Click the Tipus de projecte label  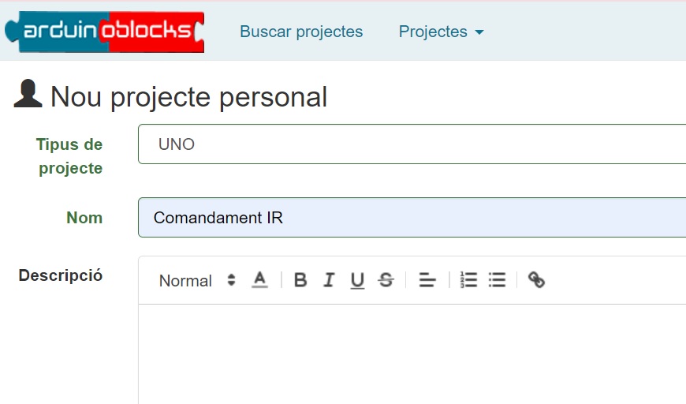coord(70,156)
